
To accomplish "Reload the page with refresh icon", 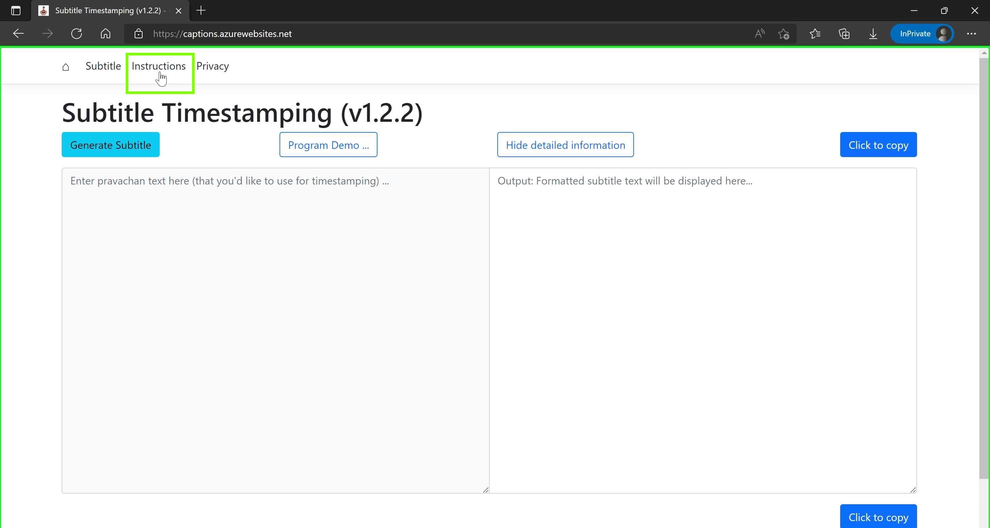I will (x=77, y=34).
